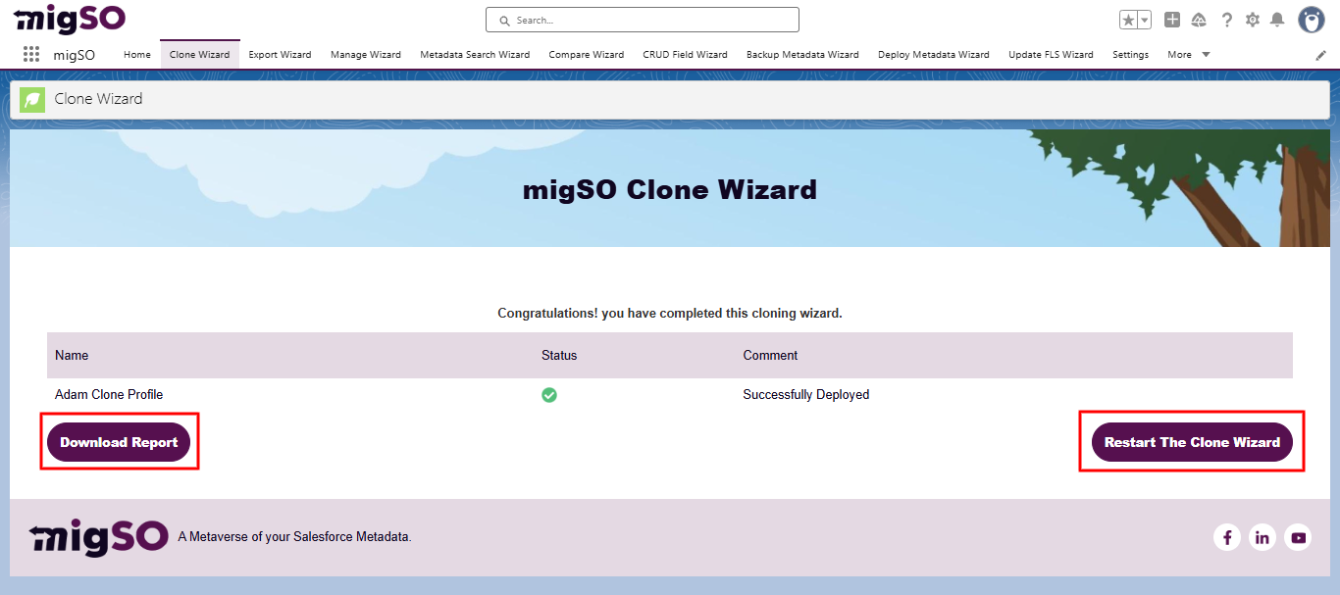Open the Update FLS Wizard tab
This screenshot has width=1340, height=595.
(x=1051, y=55)
